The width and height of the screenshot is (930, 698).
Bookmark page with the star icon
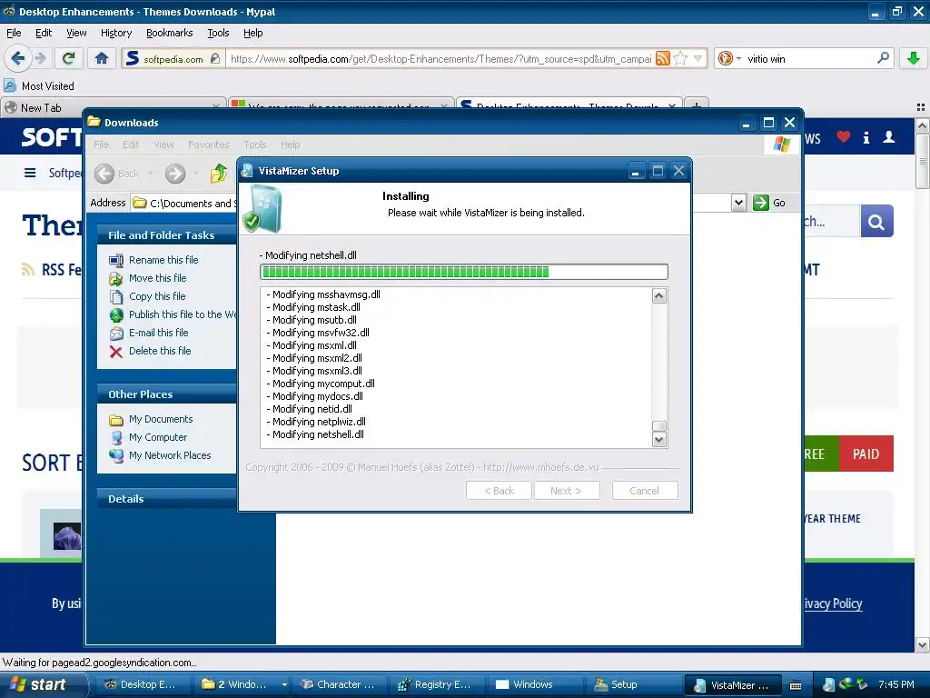(x=680, y=58)
